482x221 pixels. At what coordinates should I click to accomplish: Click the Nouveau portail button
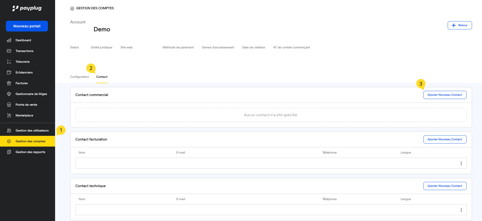(27, 26)
